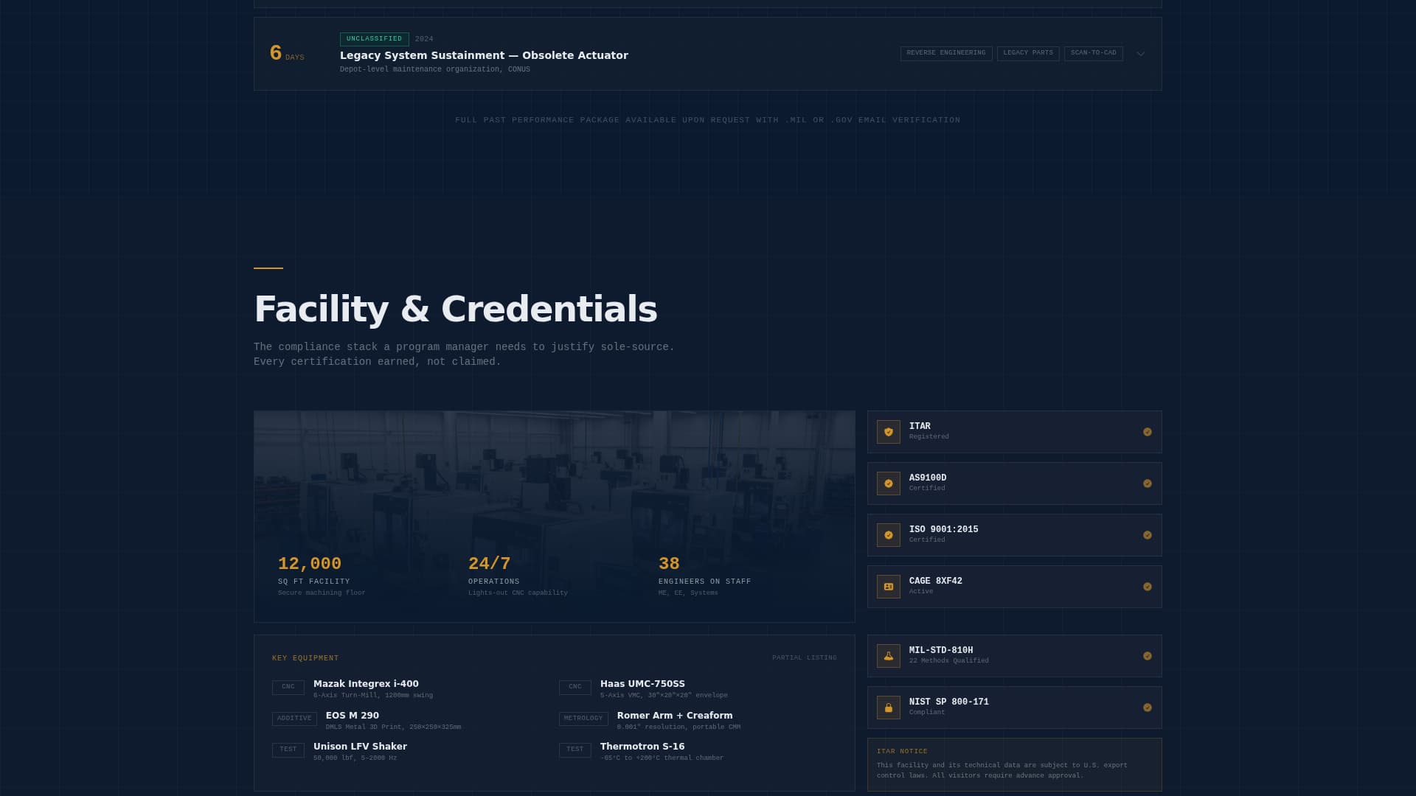Select the METROLOGY tag beside Romer Arm
1416x796 pixels.
pos(583,718)
